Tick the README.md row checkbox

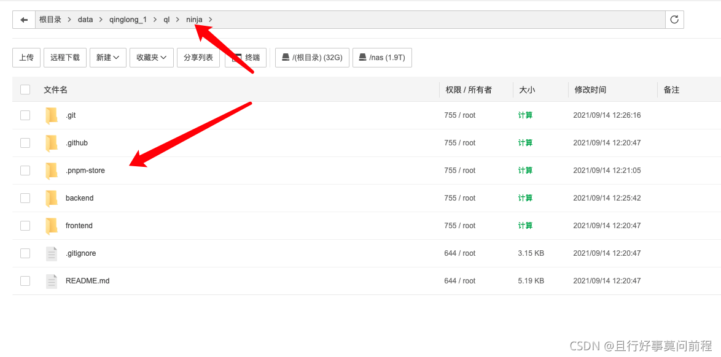(x=25, y=281)
